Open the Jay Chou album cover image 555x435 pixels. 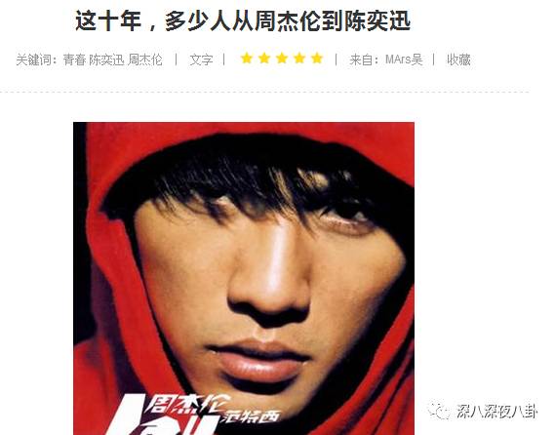pos(244,279)
